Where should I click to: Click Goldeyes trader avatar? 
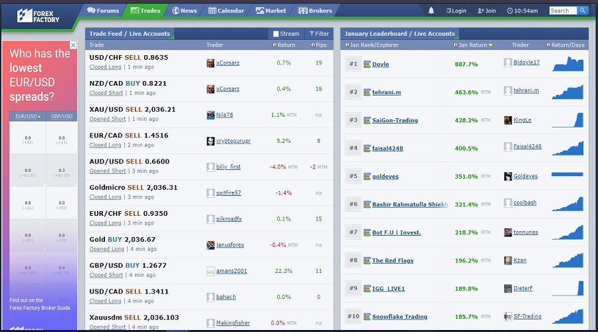tap(508, 176)
